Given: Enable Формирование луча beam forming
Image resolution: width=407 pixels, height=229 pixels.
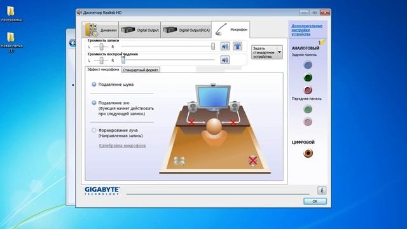Looking at the screenshot, I should point(94,130).
